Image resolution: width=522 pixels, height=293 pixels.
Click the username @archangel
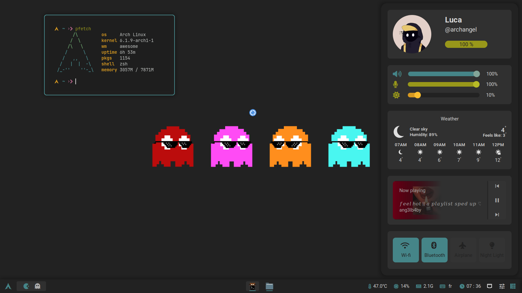(x=461, y=30)
